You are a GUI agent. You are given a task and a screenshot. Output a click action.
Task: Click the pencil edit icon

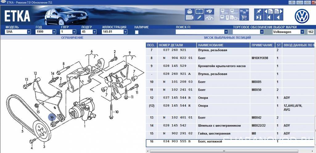pos(199,17)
